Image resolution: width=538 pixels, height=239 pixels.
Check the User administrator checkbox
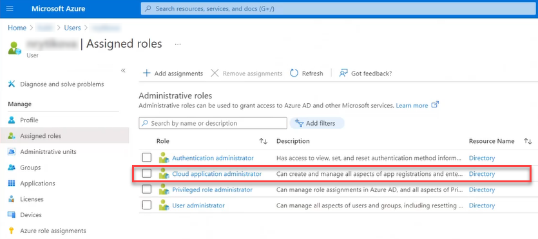click(146, 205)
